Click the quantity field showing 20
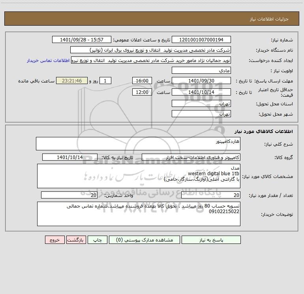The width and height of the screenshot is (304, 294). pyautogui.click(x=211, y=195)
